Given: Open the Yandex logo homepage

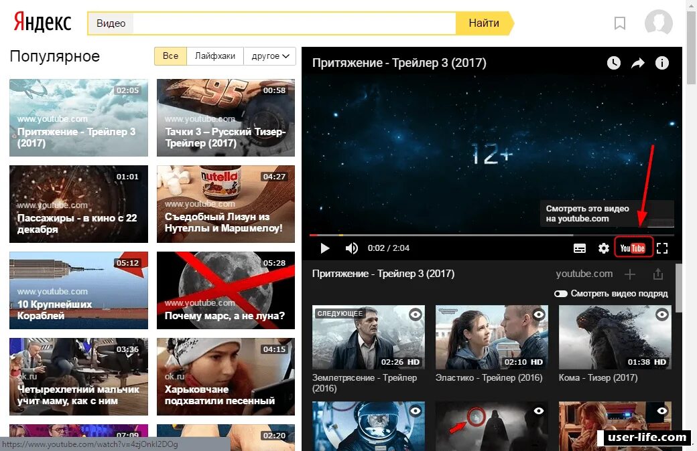Looking at the screenshot, I should [42, 23].
